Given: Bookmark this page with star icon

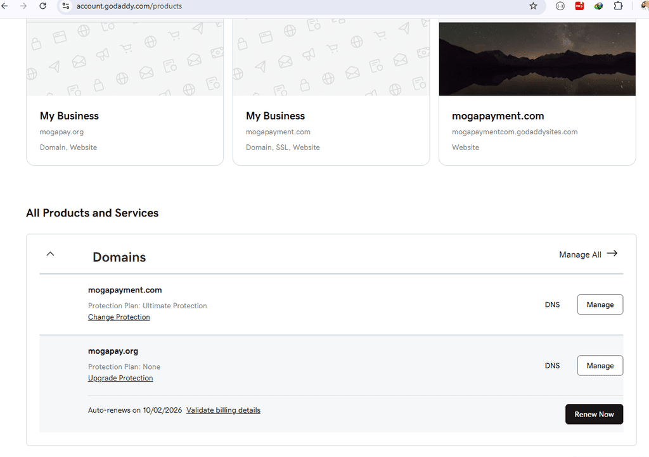Looking at the screenshot, I should click(533, 6).
